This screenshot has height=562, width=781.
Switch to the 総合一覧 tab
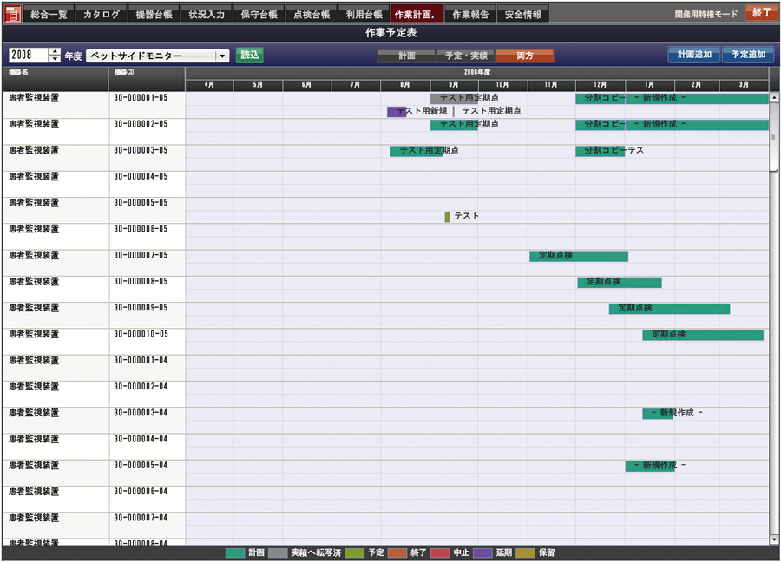49,14
